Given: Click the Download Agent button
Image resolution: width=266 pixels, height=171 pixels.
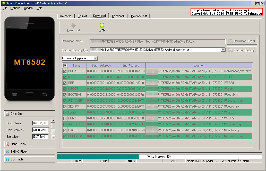Looking at the screenshot, I should [x=242, y=41].
